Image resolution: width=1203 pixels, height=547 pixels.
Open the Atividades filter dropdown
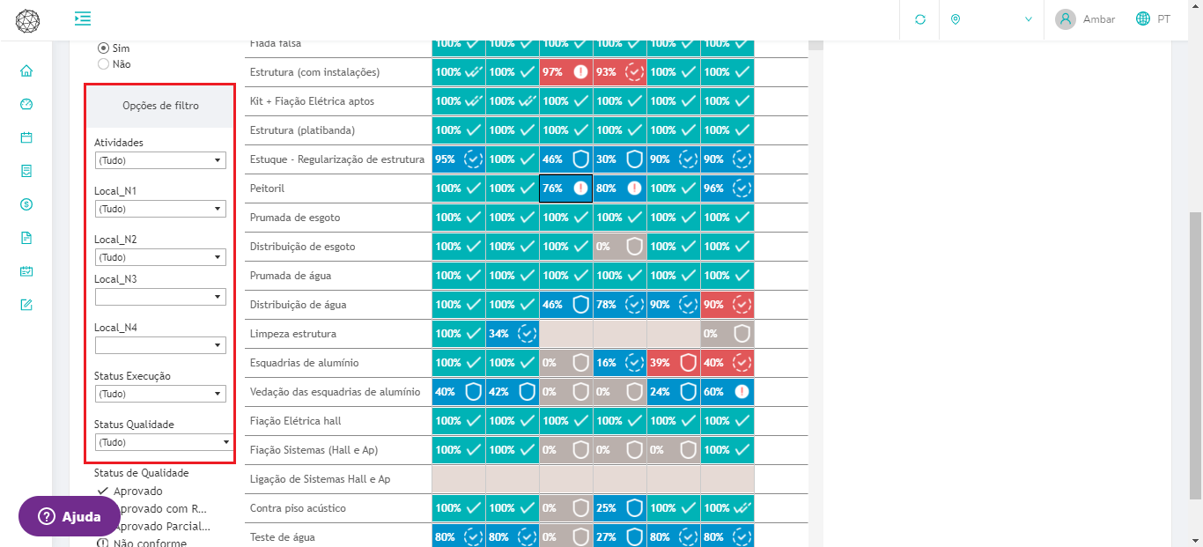(x=160, y=160)
